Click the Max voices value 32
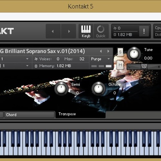The height and width of the screenshot is (161, 161). coord(82,59)
